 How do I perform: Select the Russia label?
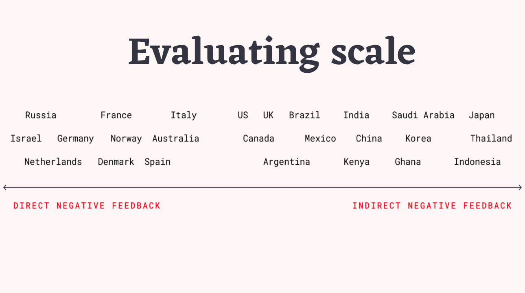pyautogui.click(x=41, y=115)
